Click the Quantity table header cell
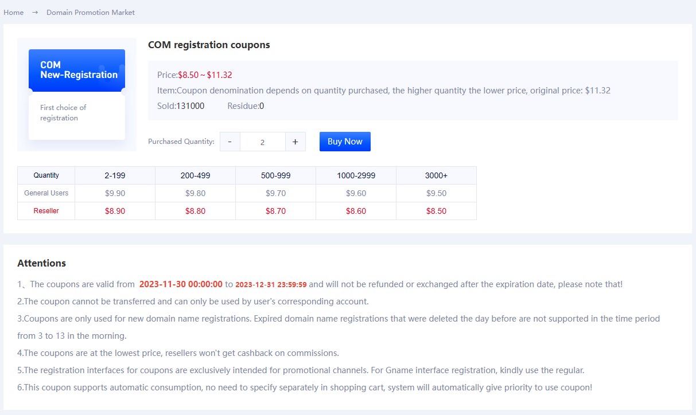Viewport: 696px width, 415px height. tap(46, 175)
